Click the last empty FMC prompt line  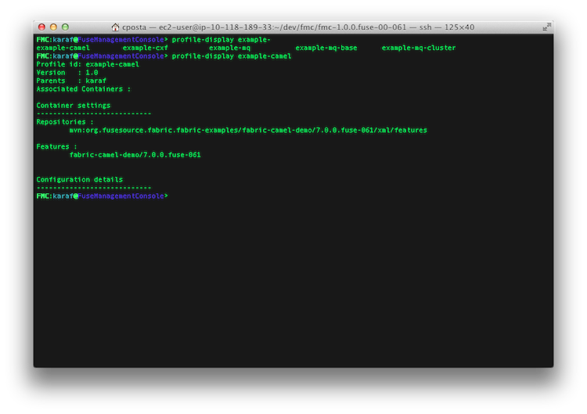(103, 196)
